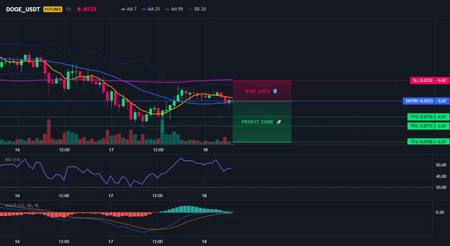Click date 17 on RSI pane time axis
The height and width of the screenshot is (246, 450).
(x=111, y=196)
